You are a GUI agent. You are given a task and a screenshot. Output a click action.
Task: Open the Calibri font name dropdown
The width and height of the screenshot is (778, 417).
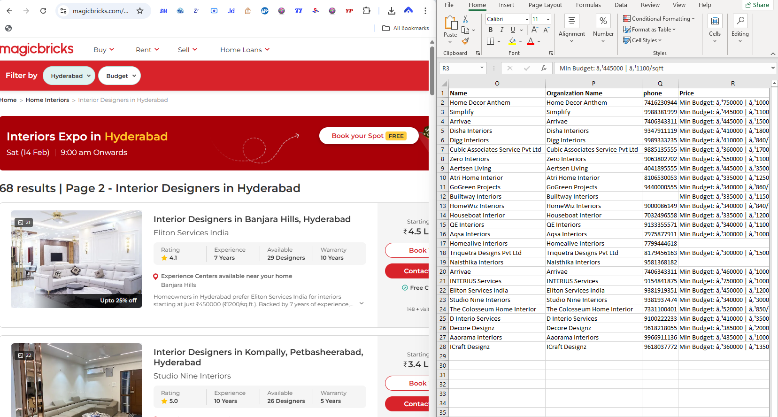tap(527, 19)
